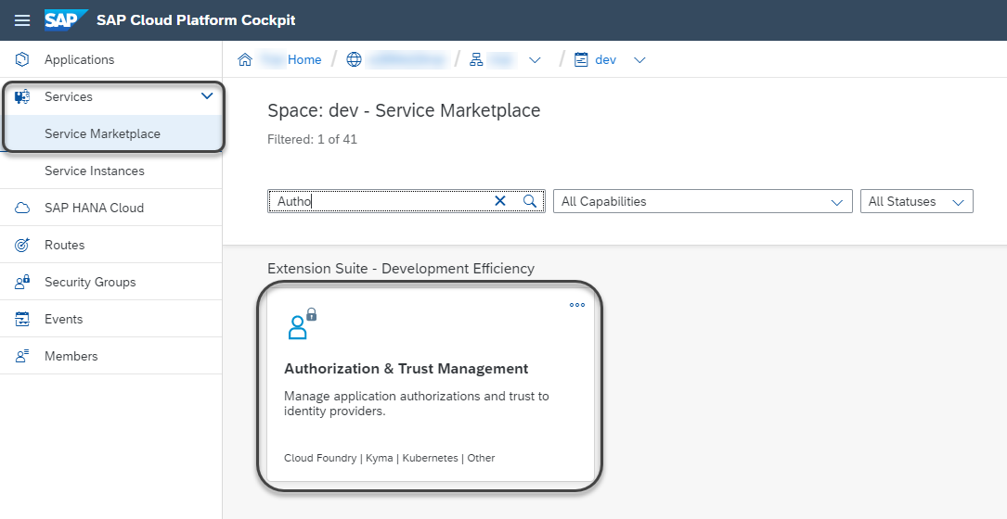1007x519 pixels.
Task: Click the Members person icon
Action: pos(22,356)
